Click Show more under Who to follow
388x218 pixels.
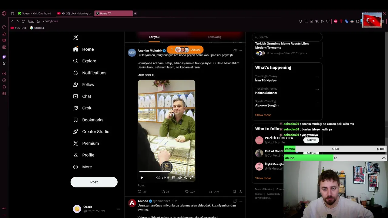[x=263, y=178]
